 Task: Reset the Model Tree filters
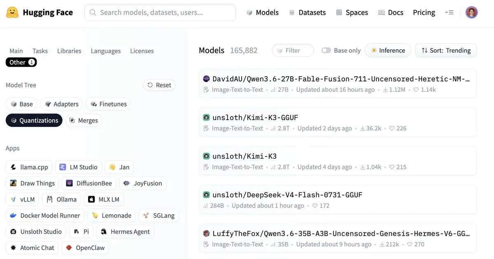click(159, 85)
